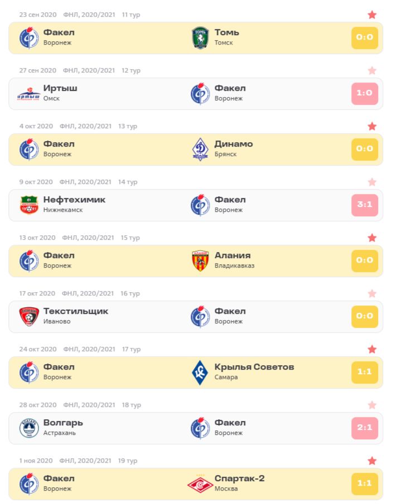Screen dimensions: 406x504
Task: Open the 1:0 score of Иртыш match
Action: tap(364, 94)
